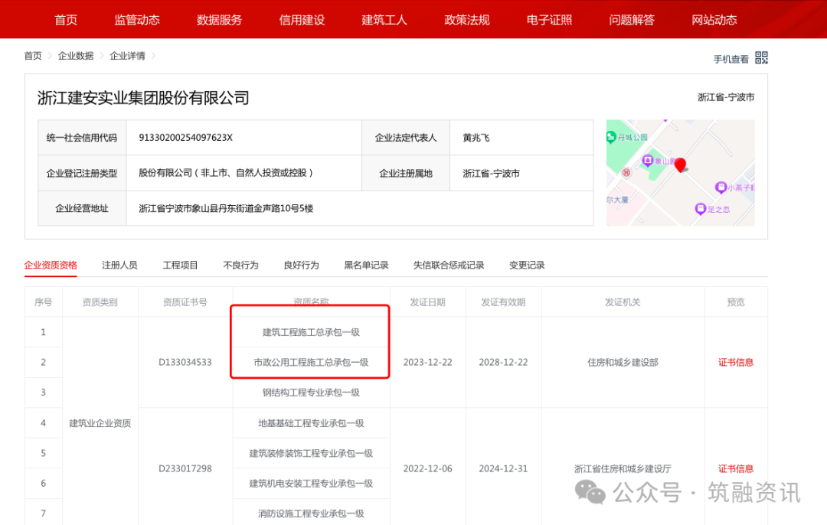Click the company name 浙江建安实业集团股份有限公司
The image size is (827, 525).
[143, 97]
